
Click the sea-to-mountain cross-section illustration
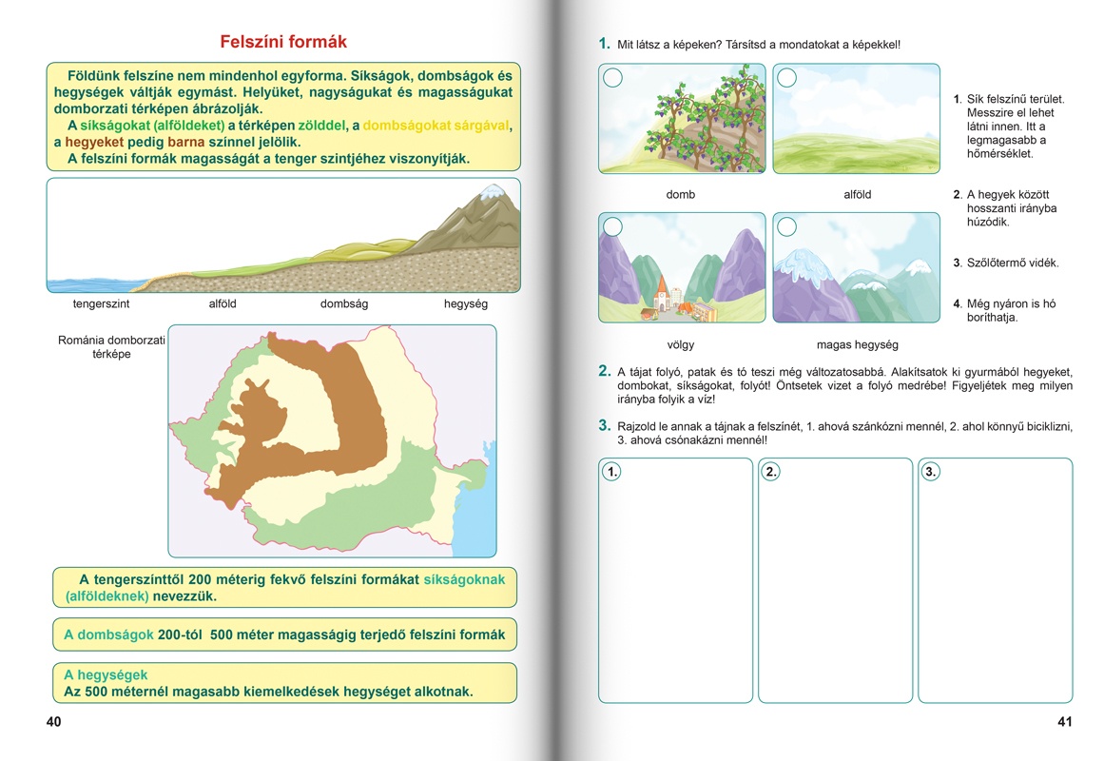pyautogui.click(x=283, y=235)
